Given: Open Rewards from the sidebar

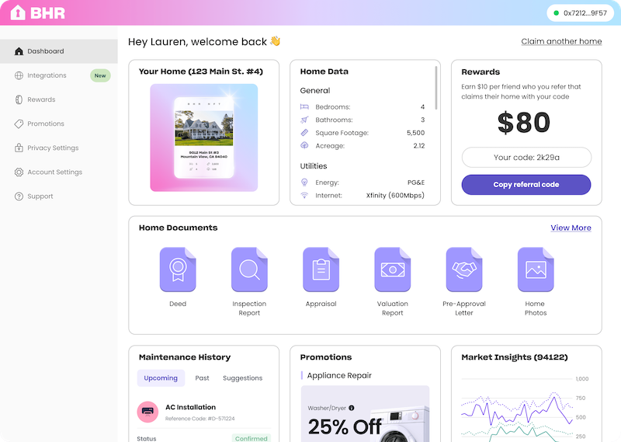Looking at the screenshot, I should (x=41, y=99).
